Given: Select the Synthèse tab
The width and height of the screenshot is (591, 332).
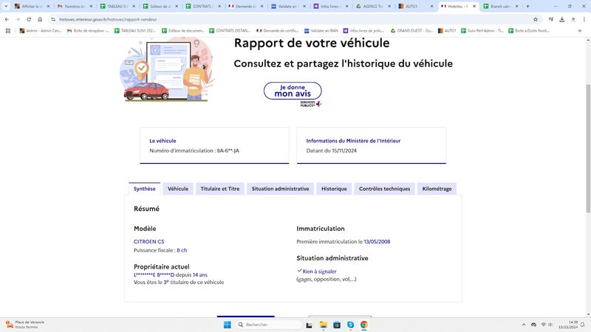Looking at the screenshot, I should [x=144, y=189].
